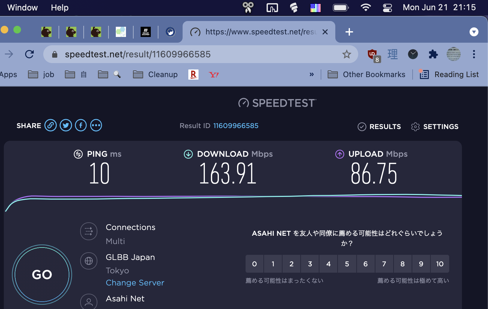This screenshot has height=309, width=488.
Task: Select rating 0 in the survey
Action: coord(254,264)
